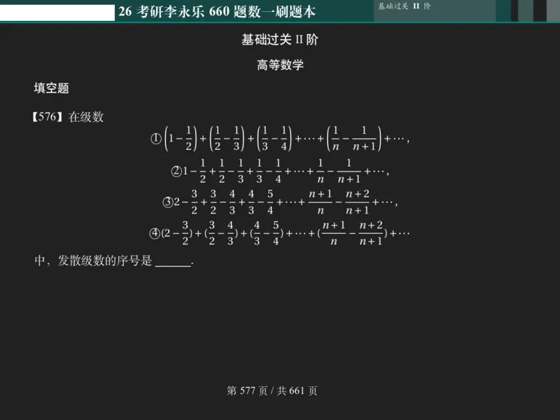Click the teal strip under the header bar

pos(280,23)
